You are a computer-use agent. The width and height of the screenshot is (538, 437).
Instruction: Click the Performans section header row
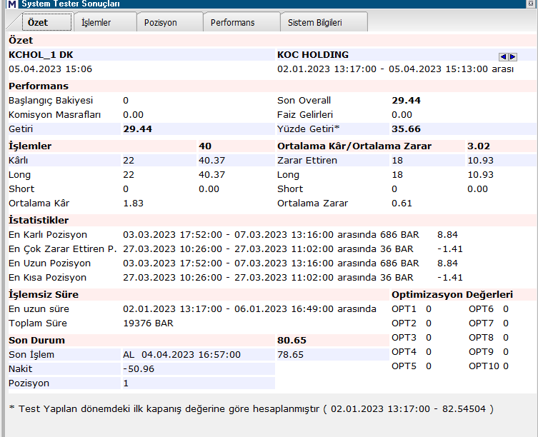272,86
